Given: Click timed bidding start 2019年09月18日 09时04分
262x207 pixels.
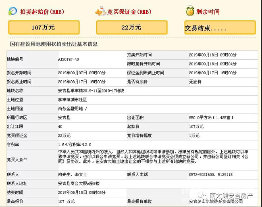Looking at the screenshot, I should (x=213, y=64).
